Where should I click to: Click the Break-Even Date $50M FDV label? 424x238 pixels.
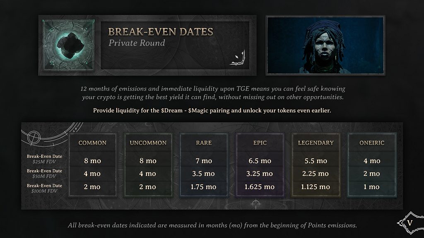tap(44, 174)
